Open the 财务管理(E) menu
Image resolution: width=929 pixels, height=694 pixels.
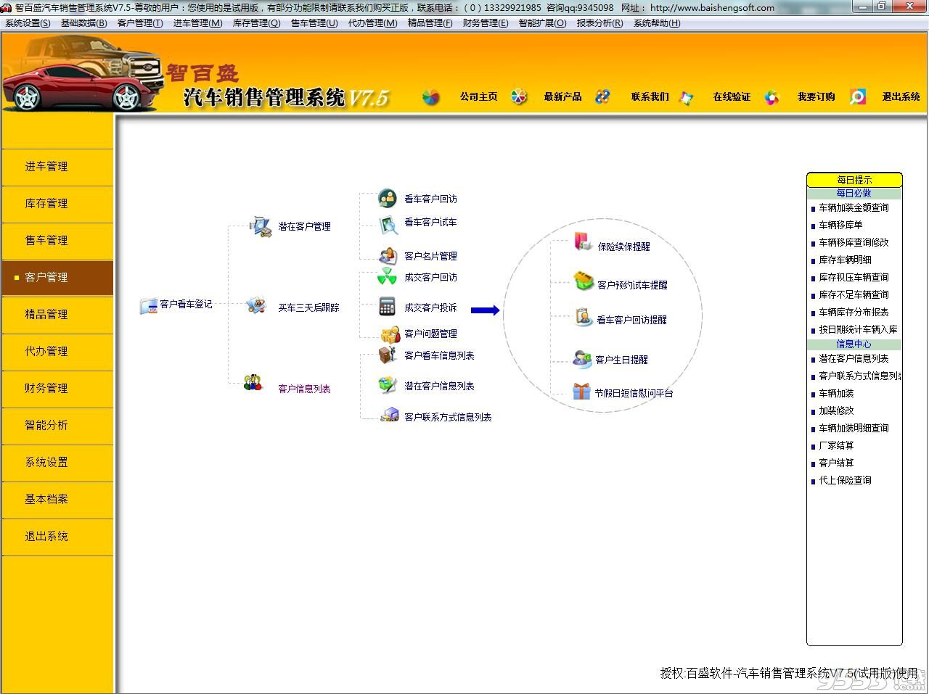tap(486, 22)
